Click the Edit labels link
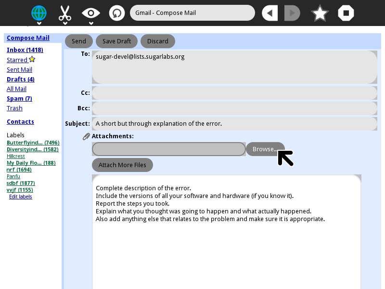The height and width of the screenshot is (289, 385). click(x=21, y=197)
